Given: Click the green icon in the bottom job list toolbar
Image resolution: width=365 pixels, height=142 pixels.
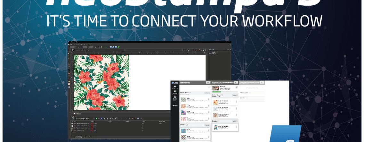Looking at the screenshot, I should coord(96,118).
